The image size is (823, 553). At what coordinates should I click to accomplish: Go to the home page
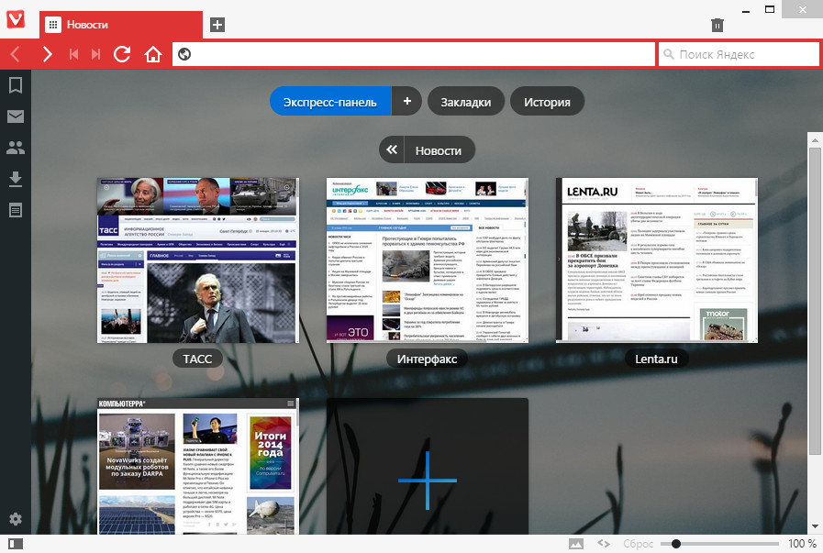(153, 54)
